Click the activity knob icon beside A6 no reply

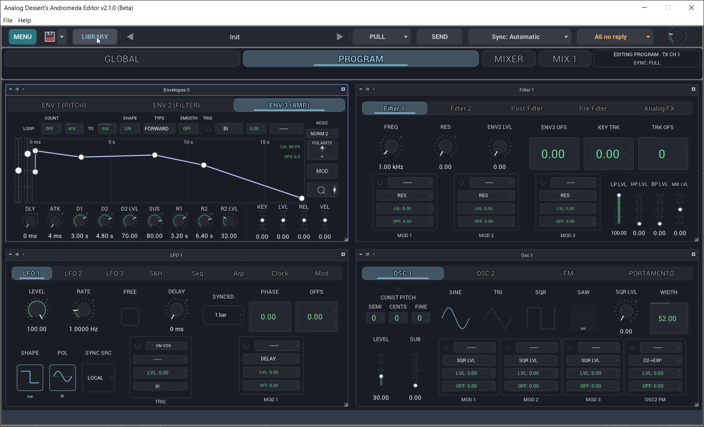pyautogui.click(x=676, y=37)
